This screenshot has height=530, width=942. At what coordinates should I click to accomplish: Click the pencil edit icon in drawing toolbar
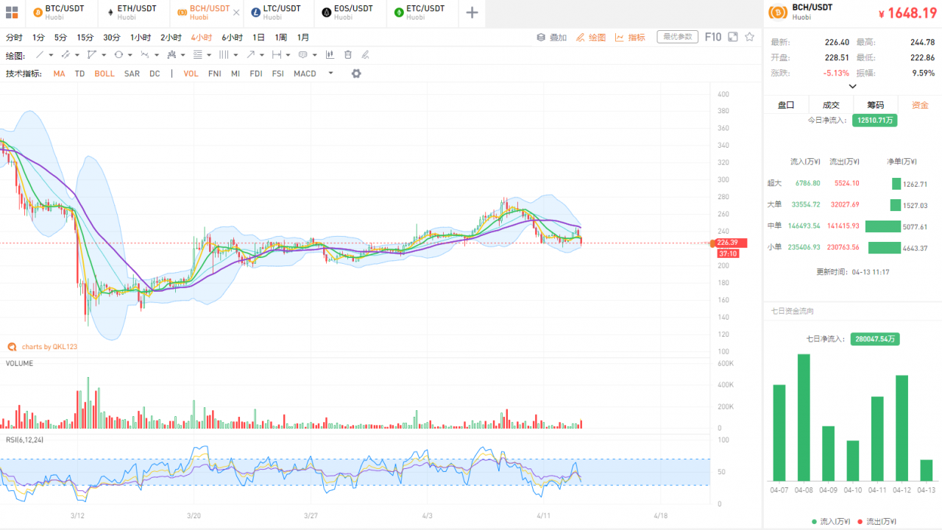pos(365,54)
